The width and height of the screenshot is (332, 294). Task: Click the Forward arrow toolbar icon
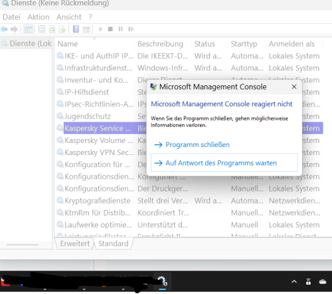pyautogui.click(x=14, y=29)
